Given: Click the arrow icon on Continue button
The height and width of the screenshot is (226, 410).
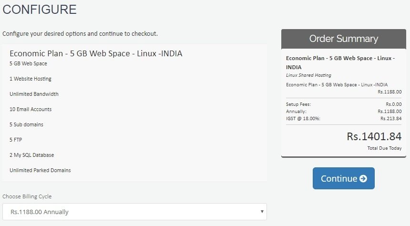Looking at the screenshot, I should pyautogui.click(x=363, y=179).
